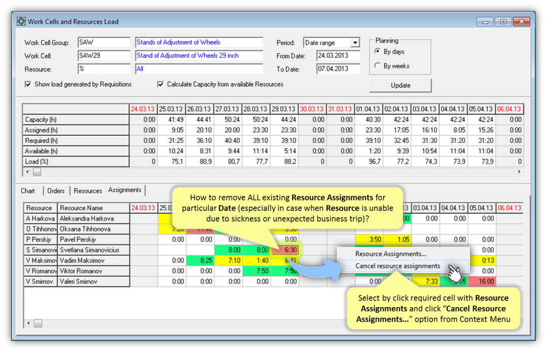Click the Available (h) row header
The width and height of the screenshot is (547, 352).
tap(76, 151)
